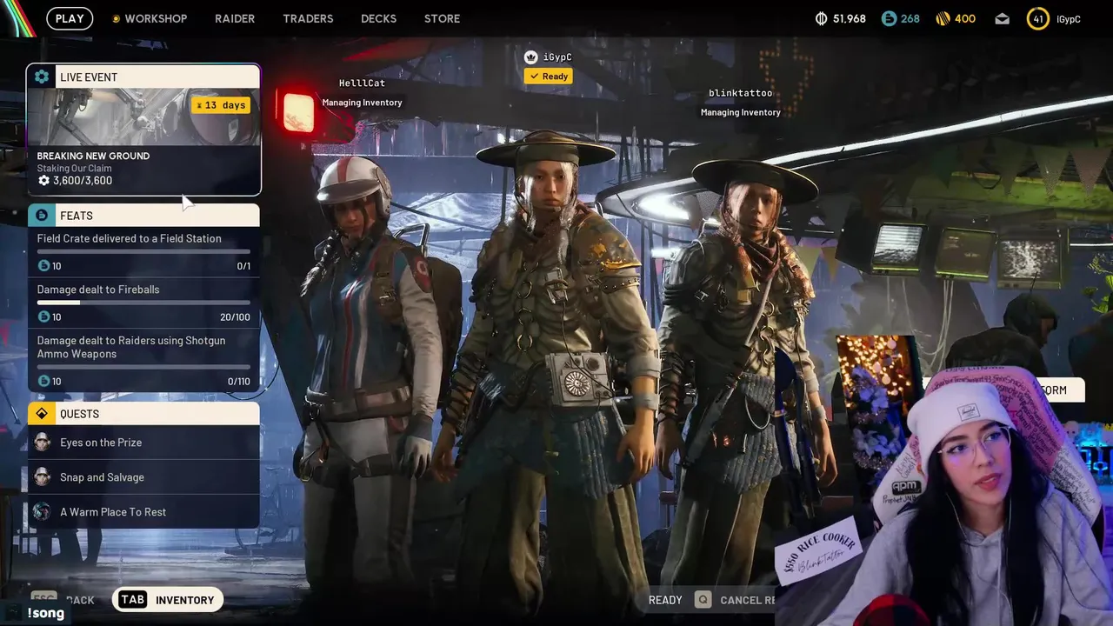
Task: Click the Snap and Salvage trader portrait
Action: [42, 477]
